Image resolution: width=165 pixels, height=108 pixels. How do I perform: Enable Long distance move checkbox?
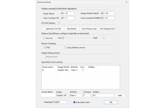(x=65, y=47)
